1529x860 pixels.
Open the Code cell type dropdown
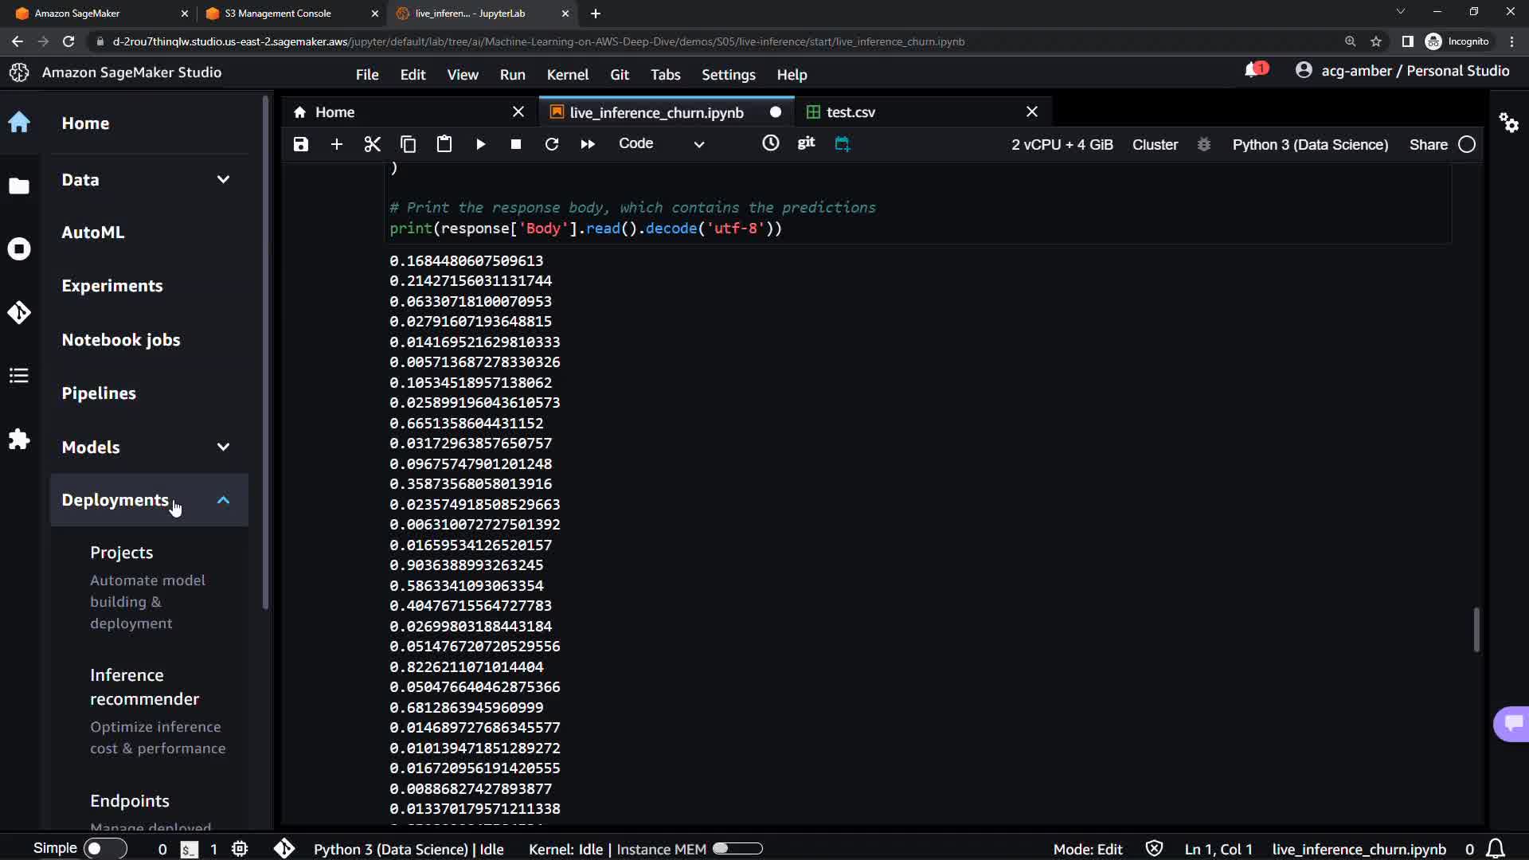[x=661, y=144]
